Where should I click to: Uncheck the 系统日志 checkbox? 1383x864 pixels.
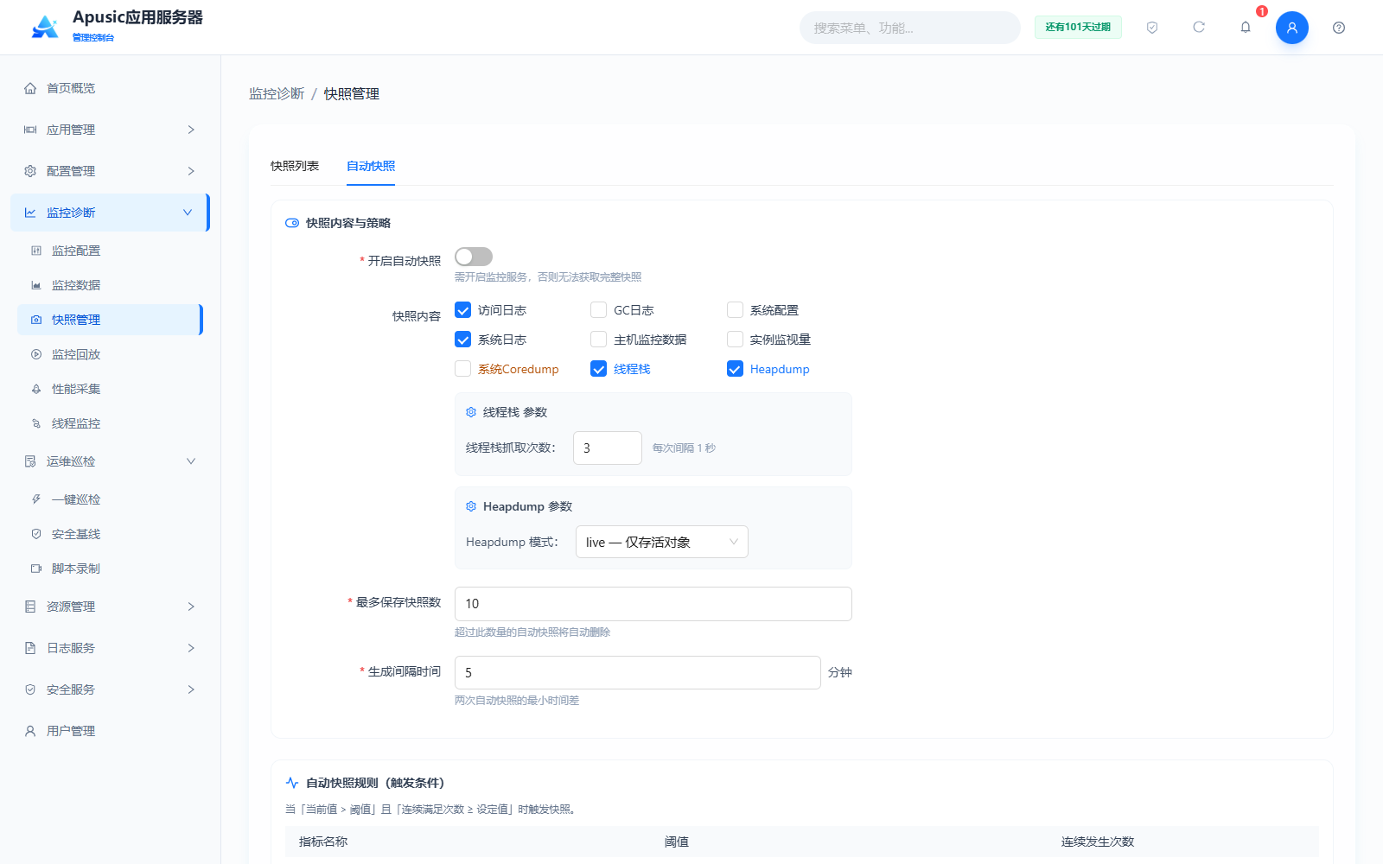463,340
